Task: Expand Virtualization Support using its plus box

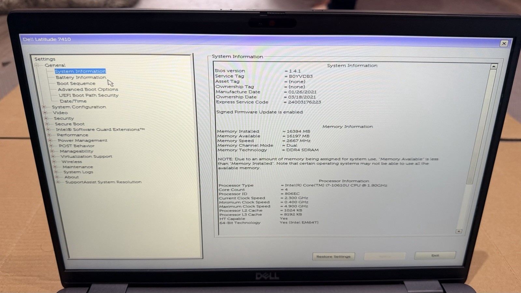Action: (x=53, y=156)
